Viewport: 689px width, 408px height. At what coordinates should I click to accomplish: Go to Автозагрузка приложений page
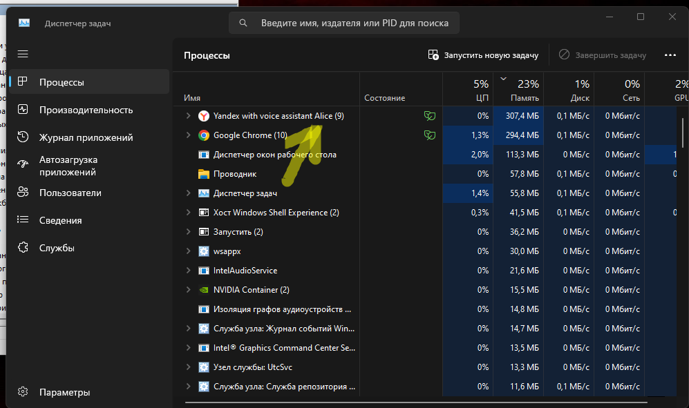coord(89,166)
